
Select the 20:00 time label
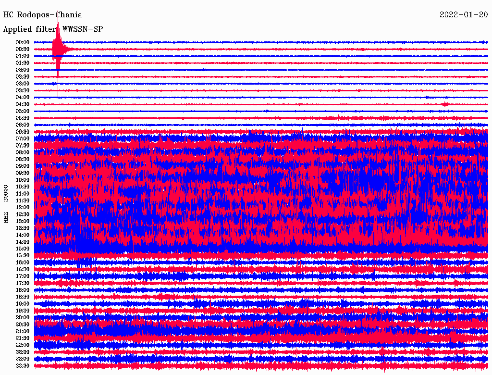pyautogui.click(x=23, y=317)
